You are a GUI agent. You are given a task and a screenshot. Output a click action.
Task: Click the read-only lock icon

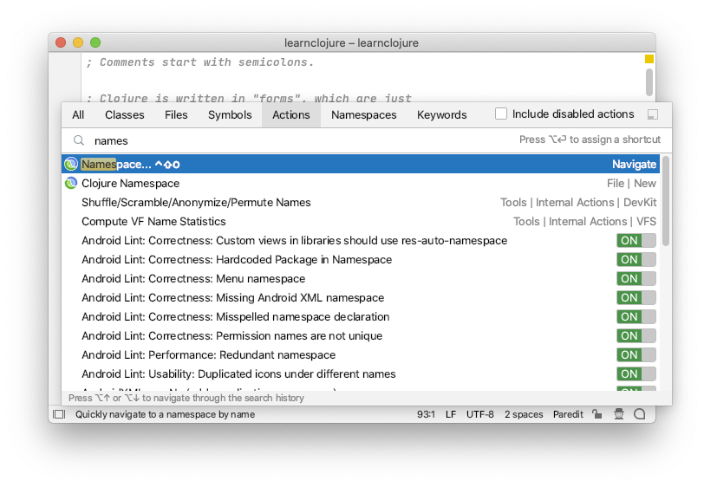click(x=596, y=414)
